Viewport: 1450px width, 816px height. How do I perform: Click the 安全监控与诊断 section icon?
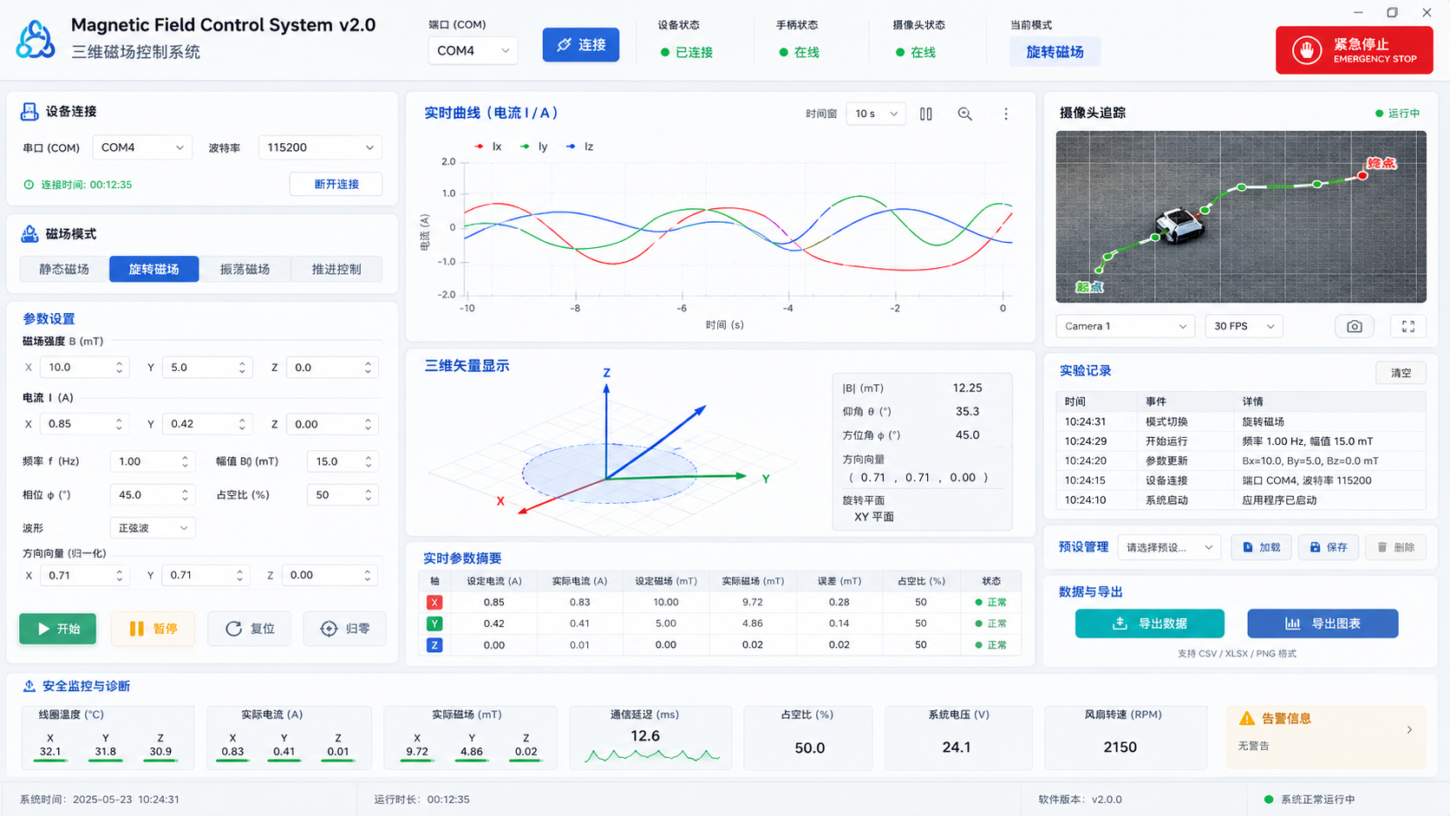[x=29, y=686]
